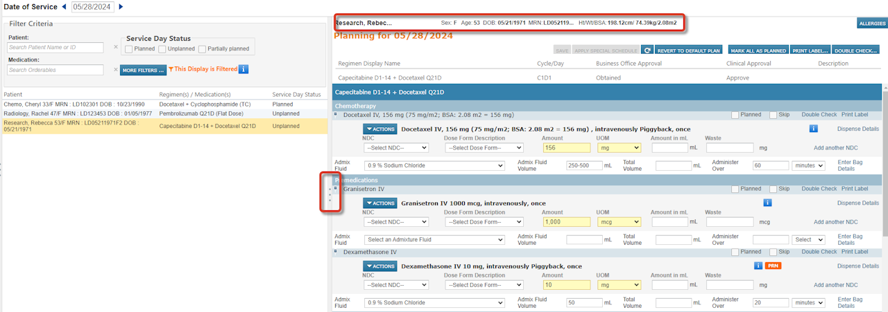Go to next date of service
Screen dimensions: 888x312
(121, 7)
